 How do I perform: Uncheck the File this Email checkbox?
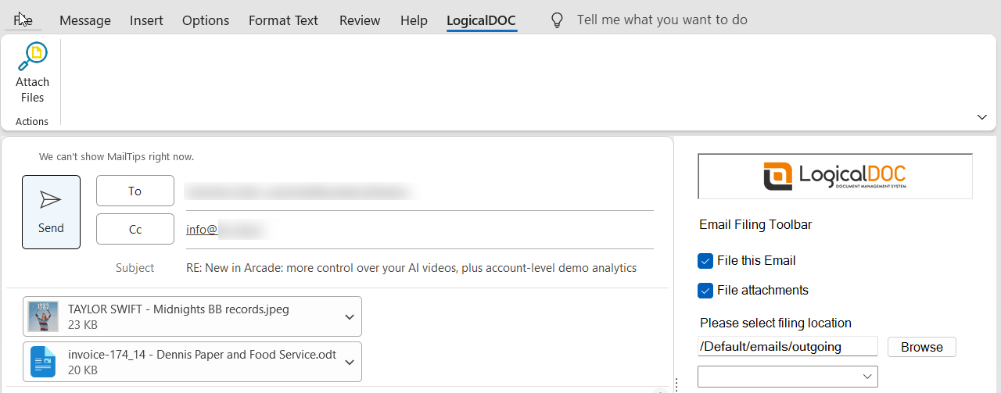pos(705,261)
